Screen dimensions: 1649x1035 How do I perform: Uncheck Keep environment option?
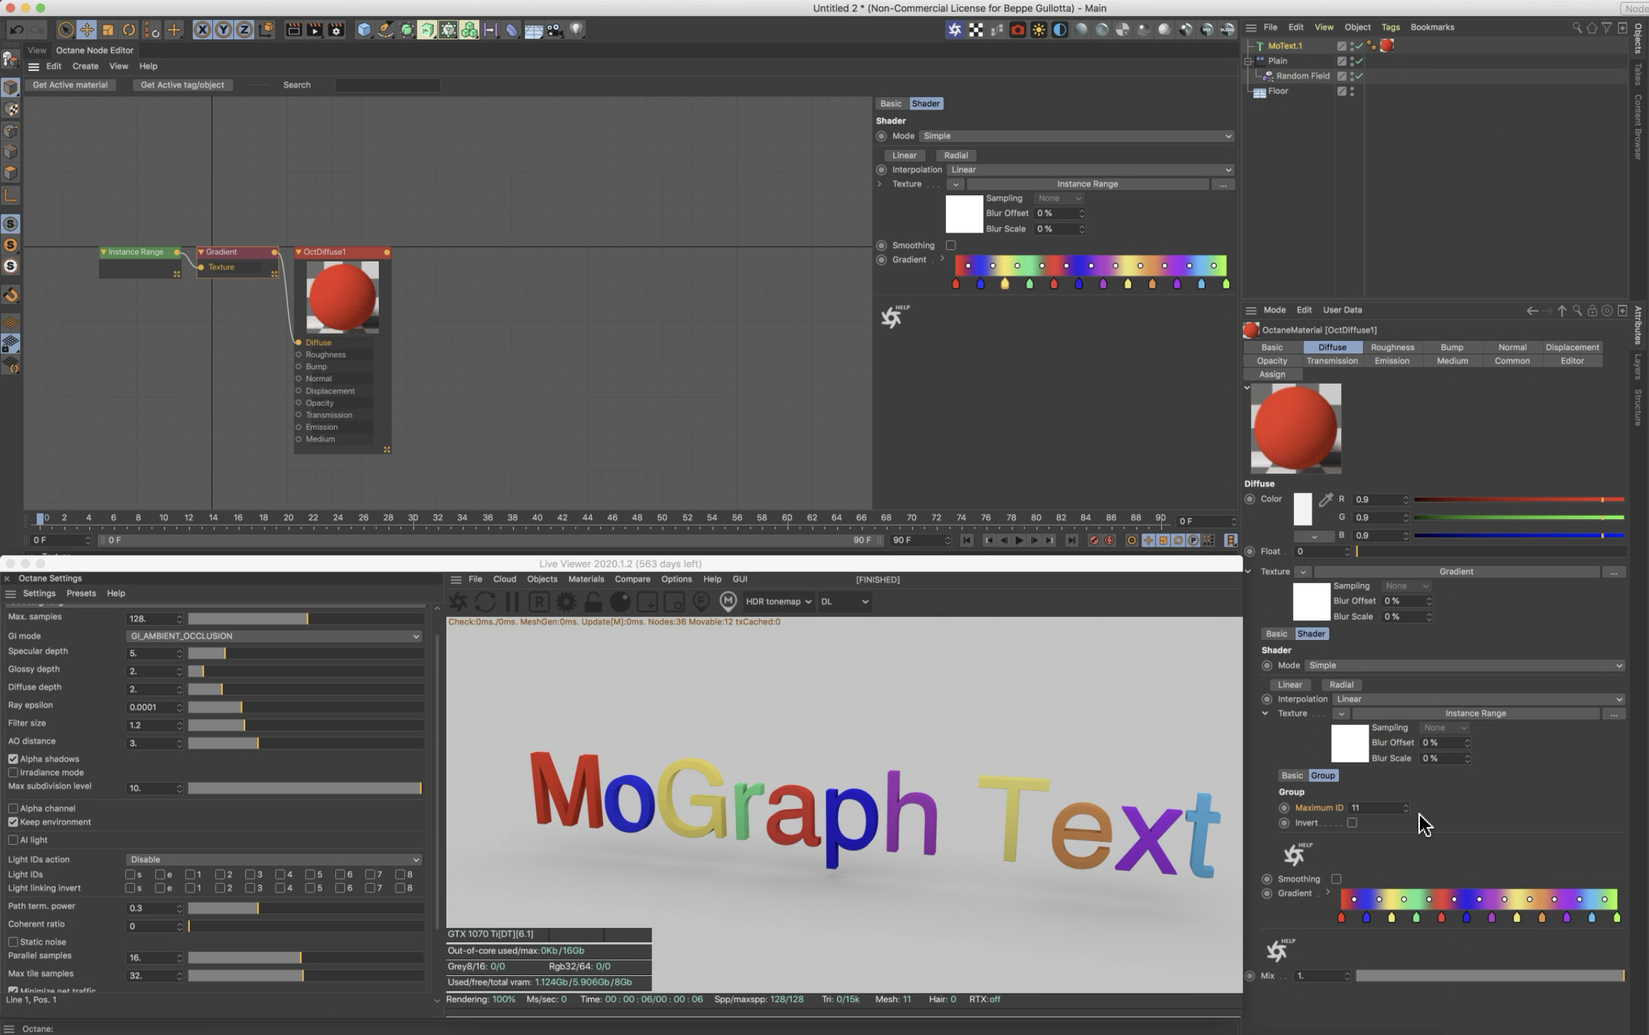13,822
